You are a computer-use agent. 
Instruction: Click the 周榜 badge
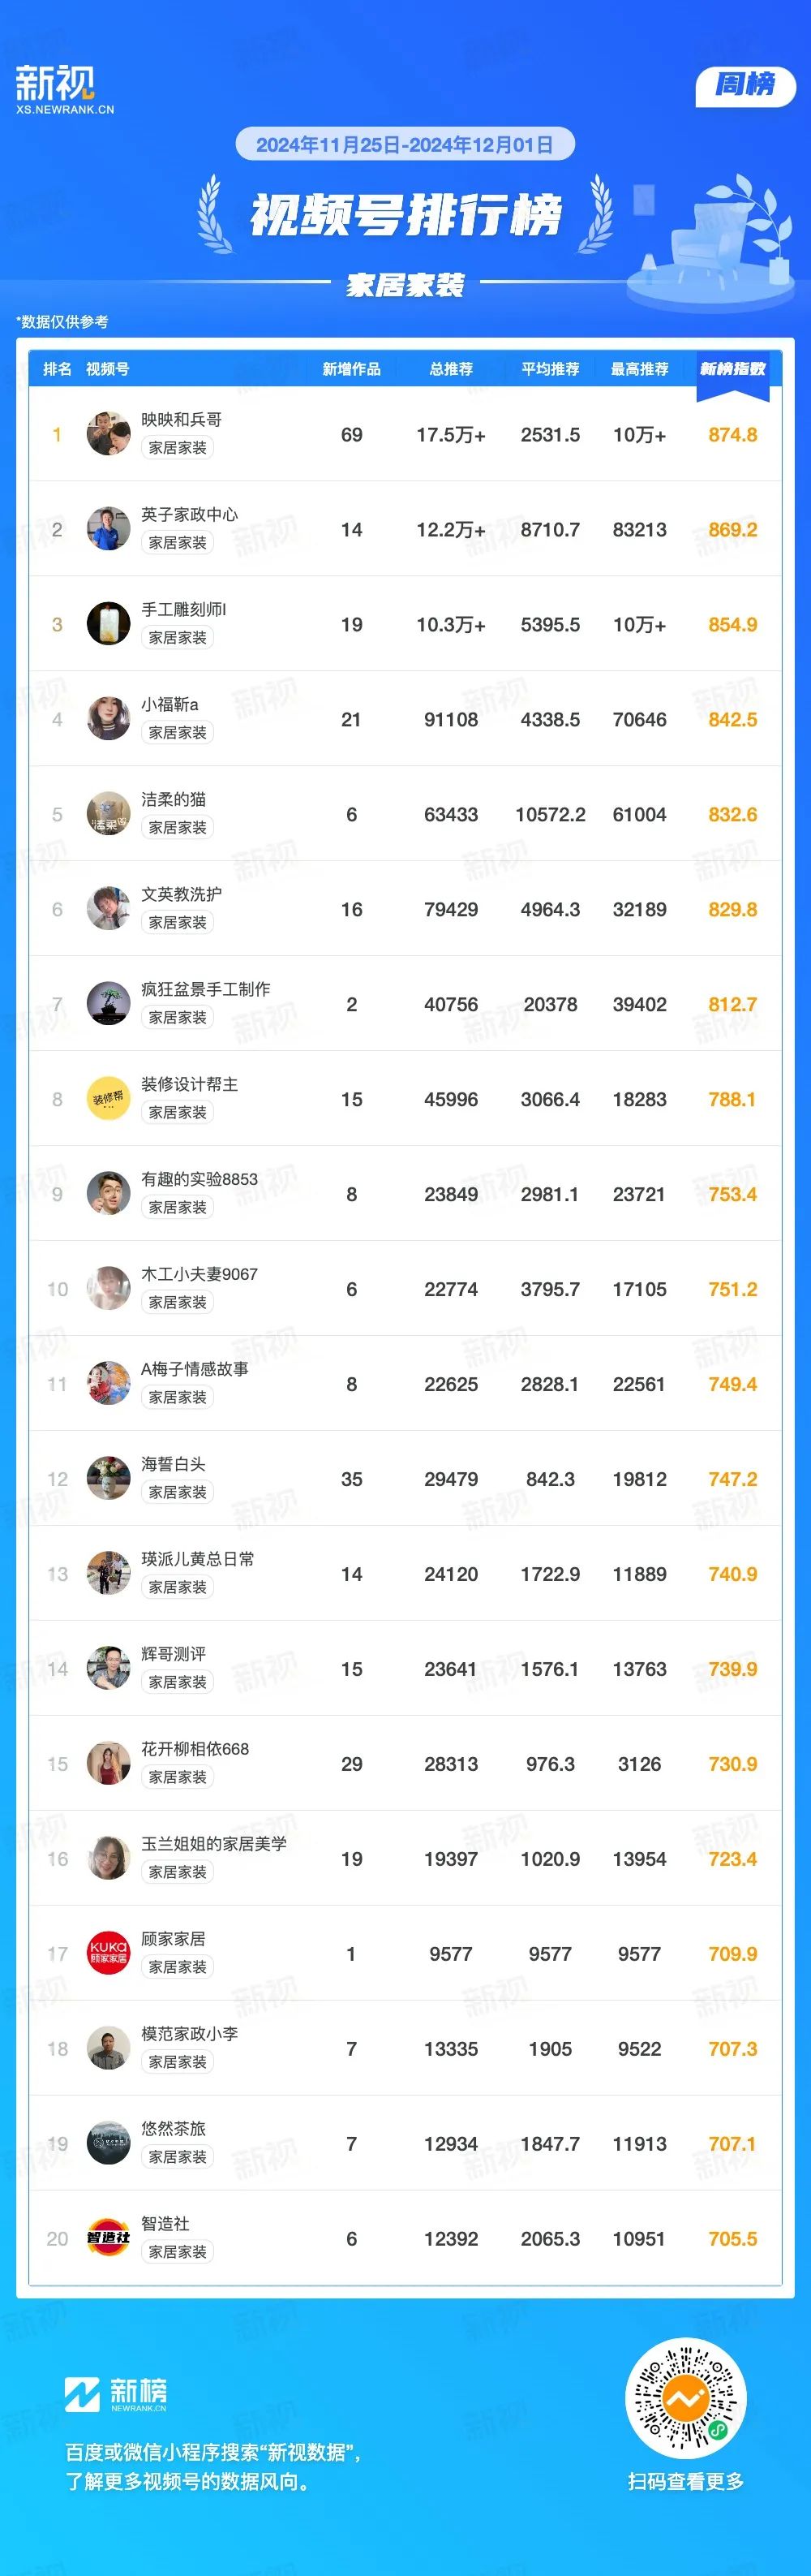(745, 86)
